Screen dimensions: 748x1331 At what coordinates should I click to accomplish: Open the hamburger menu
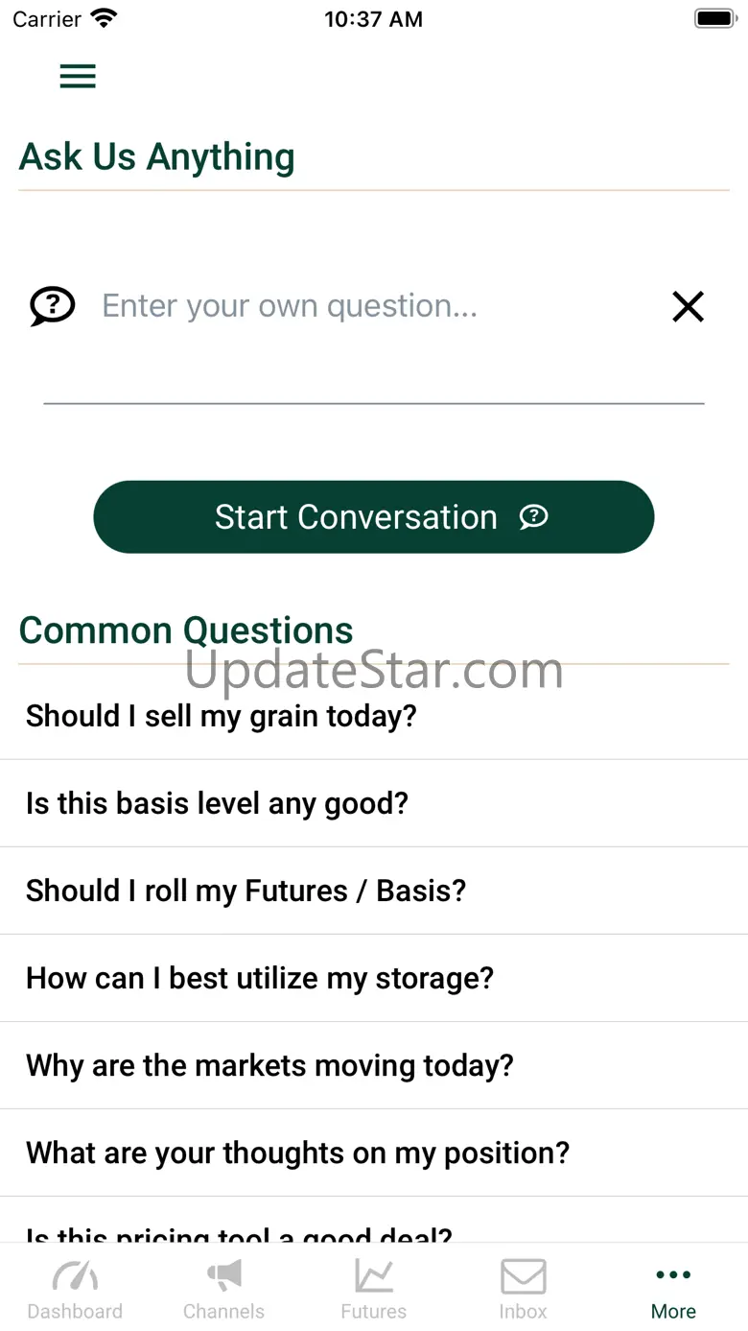pos(78,76)
